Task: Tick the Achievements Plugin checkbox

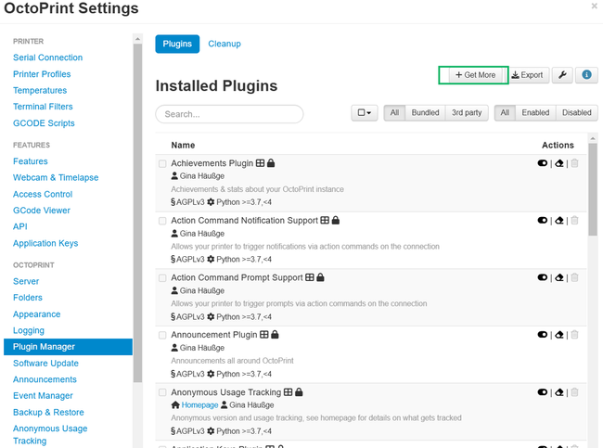Action: 162,164
